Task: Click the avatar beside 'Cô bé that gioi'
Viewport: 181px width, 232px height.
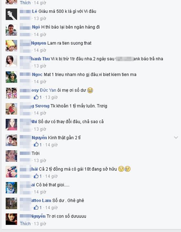Action: (x=12, y=188)
